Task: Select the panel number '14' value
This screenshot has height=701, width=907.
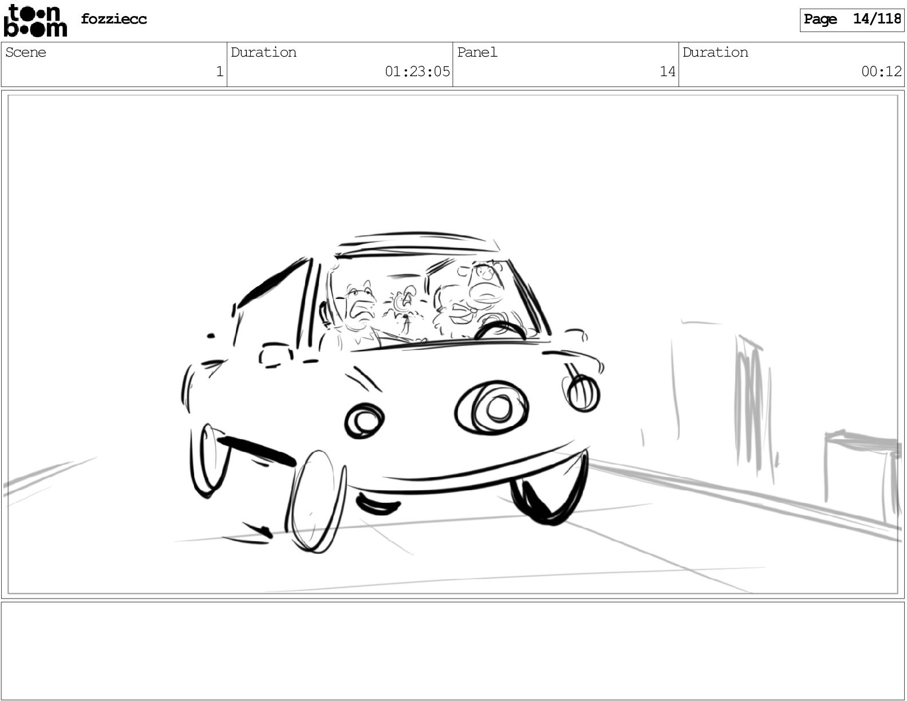Action: click(x=668, y=72)
